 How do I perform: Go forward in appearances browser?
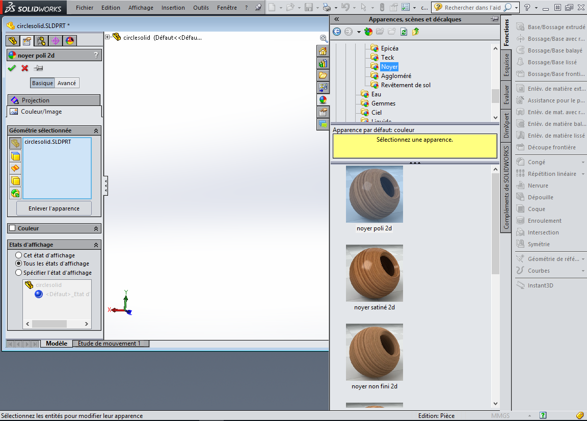349,32
